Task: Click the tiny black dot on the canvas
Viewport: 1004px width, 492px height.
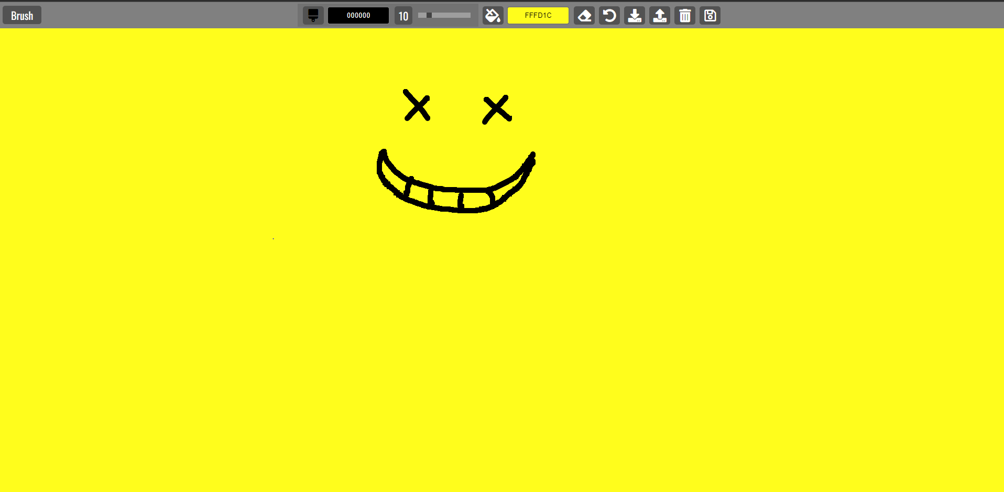Action: [x=273, y=238]
